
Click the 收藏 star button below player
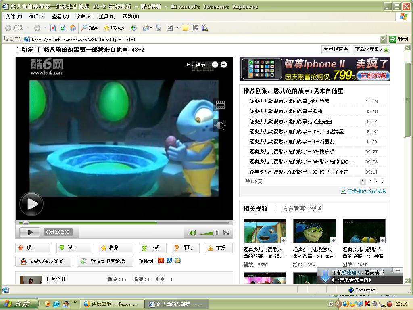[x=115, y=248]
